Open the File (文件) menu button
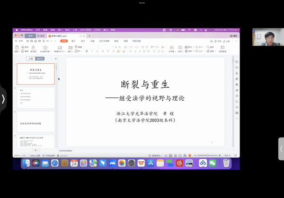The image size is (284, 198). click(x=21, y=41)
